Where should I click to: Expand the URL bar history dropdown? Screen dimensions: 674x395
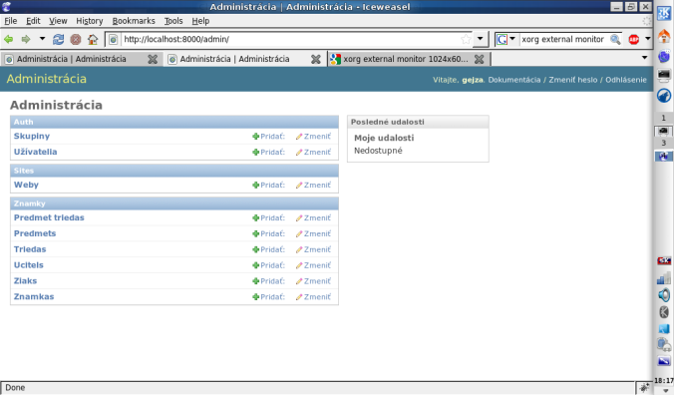click(481, 39)
